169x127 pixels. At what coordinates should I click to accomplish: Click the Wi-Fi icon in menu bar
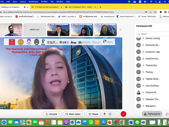(151, 2)
